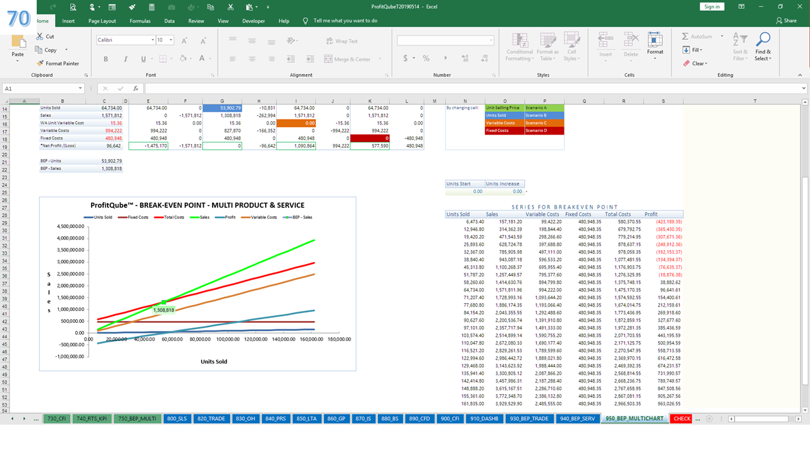Apply Comma Style number format
This screenshot has width=810, height=455.
tap(444, 59)
